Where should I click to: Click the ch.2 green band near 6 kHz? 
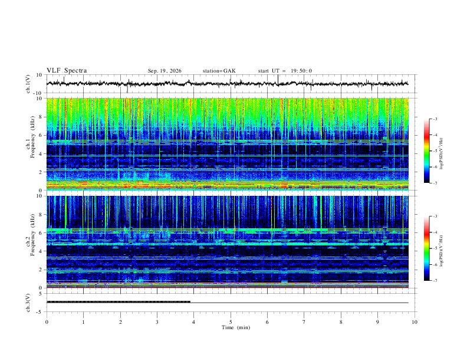pyautogui.click(x=228, y=230)
